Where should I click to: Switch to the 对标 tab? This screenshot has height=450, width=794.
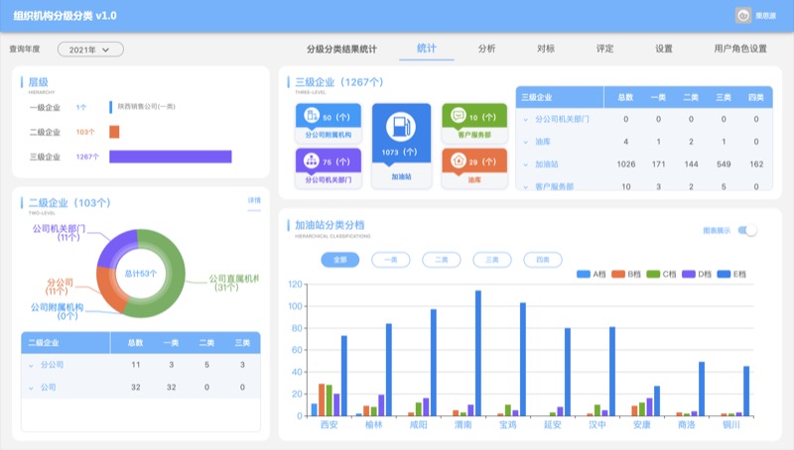546,49
